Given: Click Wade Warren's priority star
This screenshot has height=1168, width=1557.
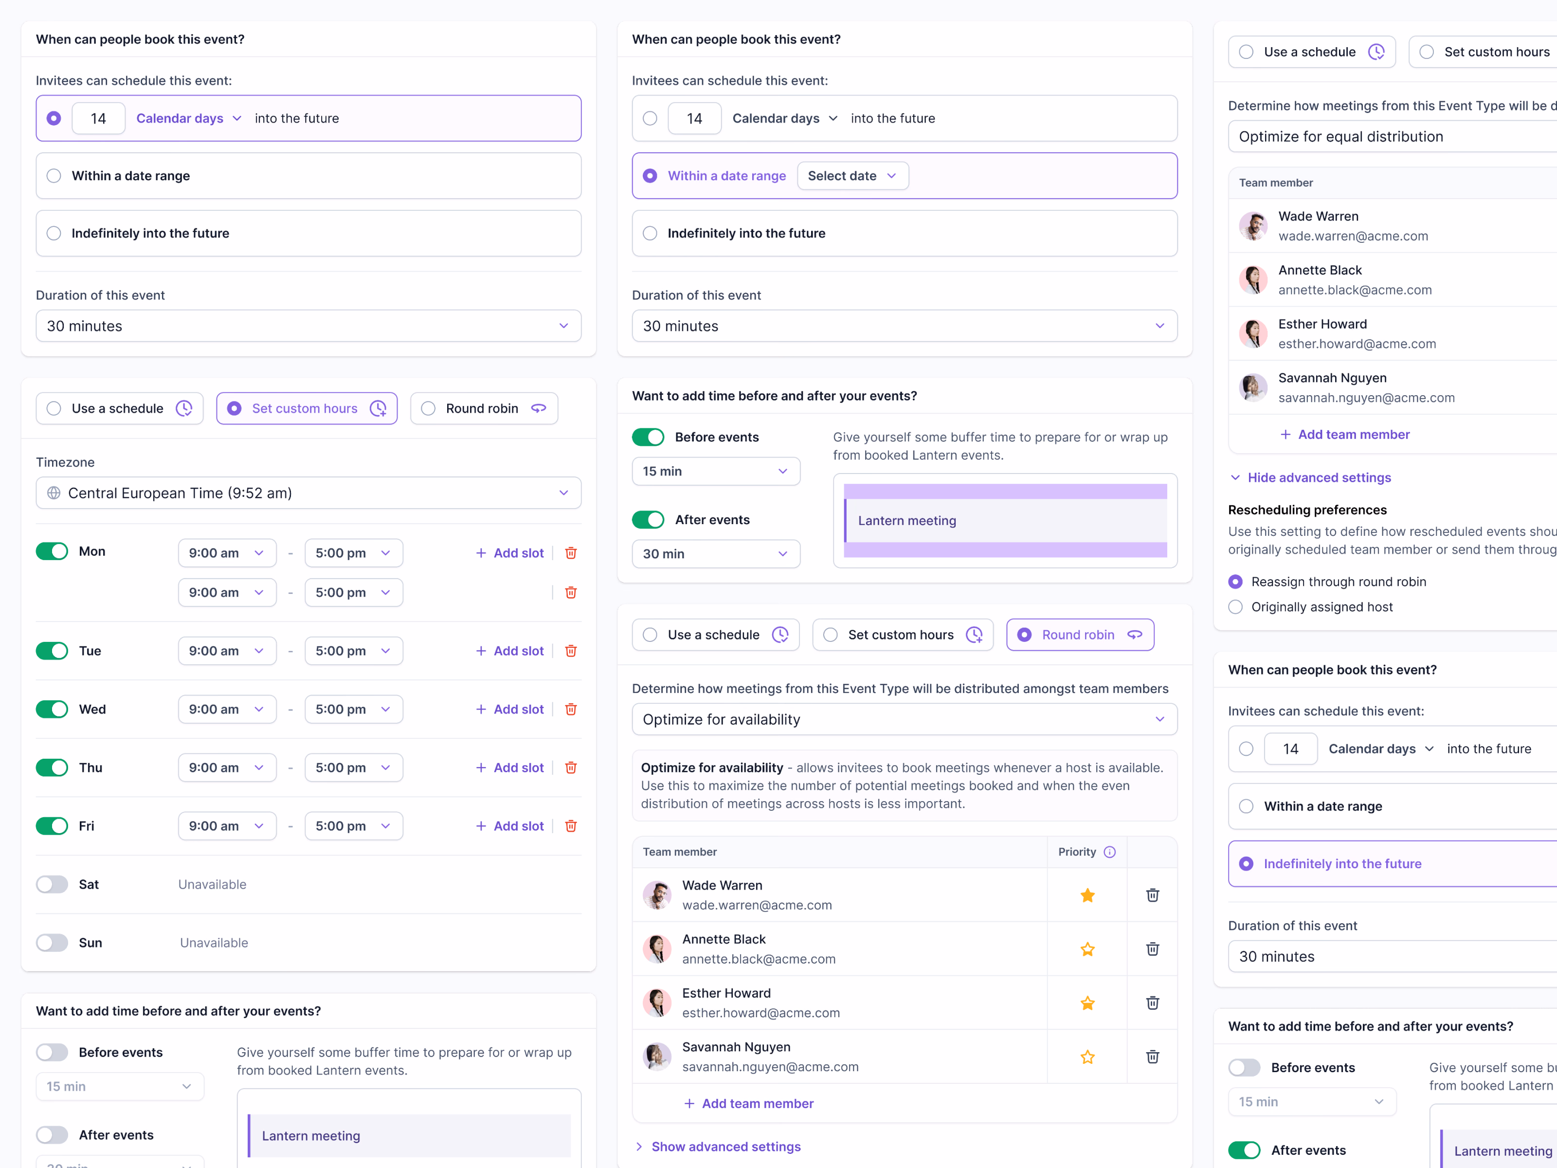Looking at the screenshot, I should click(x=1087, y=895).
